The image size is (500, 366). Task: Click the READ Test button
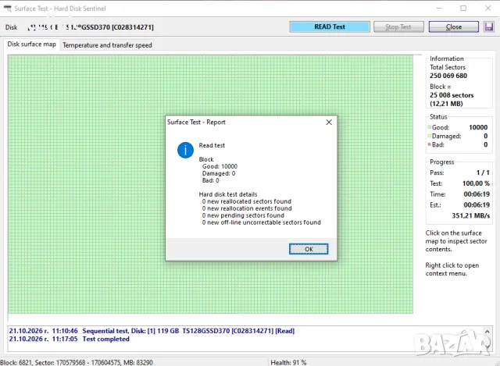330,27
